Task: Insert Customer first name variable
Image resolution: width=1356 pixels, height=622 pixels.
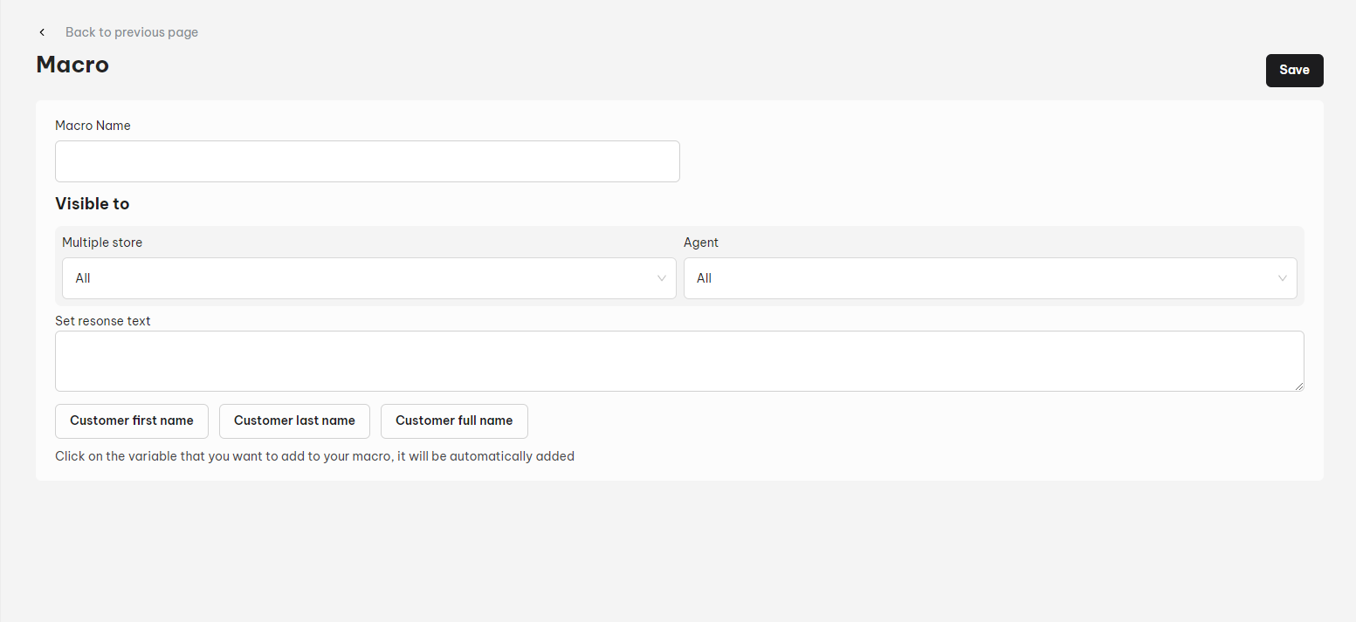Action: click(132, 420)
